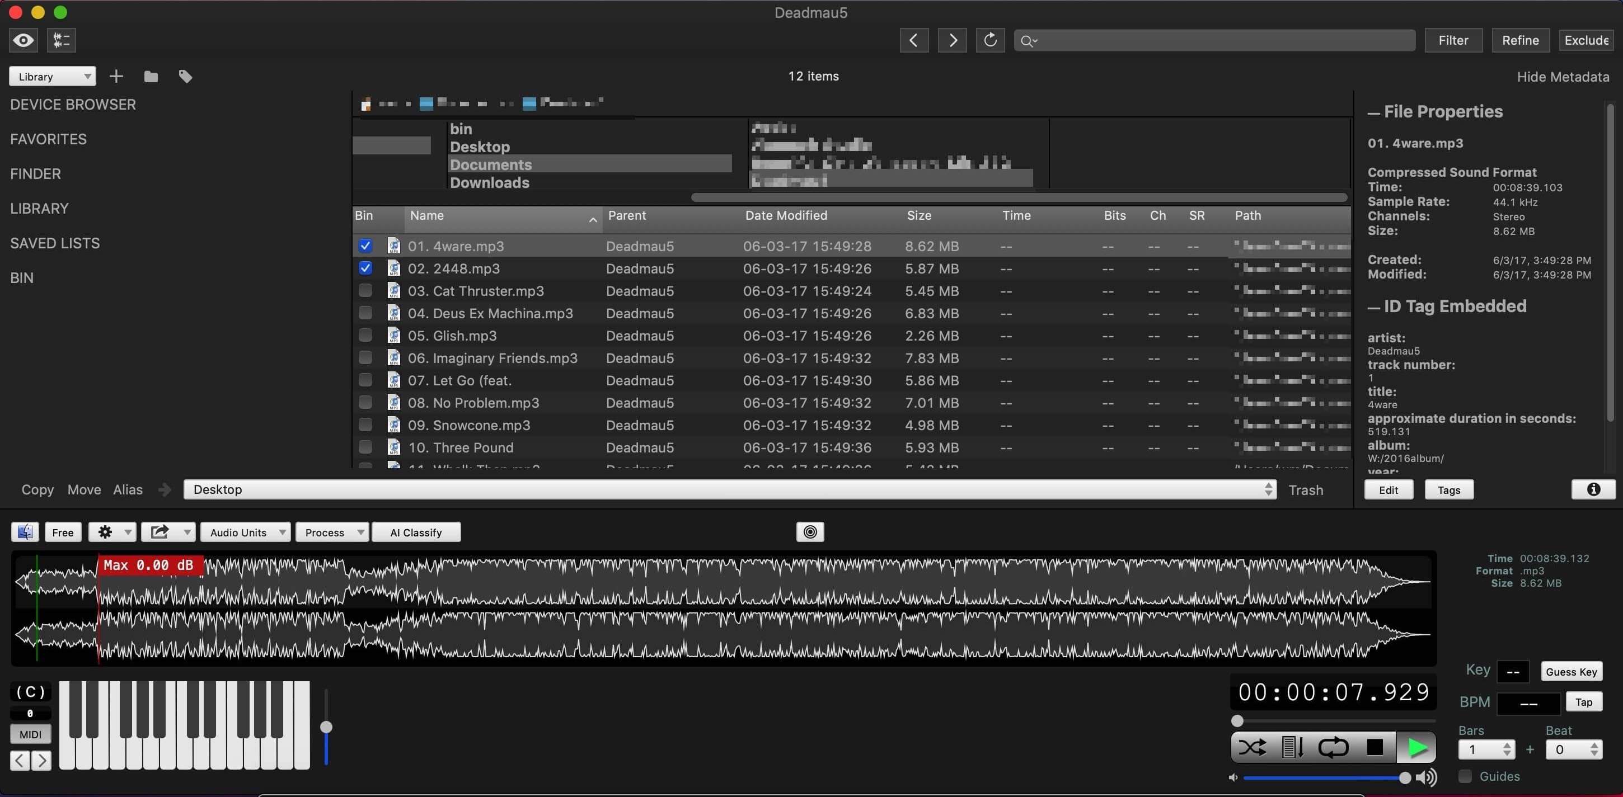Select SAVED LISTS in the sidebar
Screen dimensions: 1623x797
[x=55, y=243]
